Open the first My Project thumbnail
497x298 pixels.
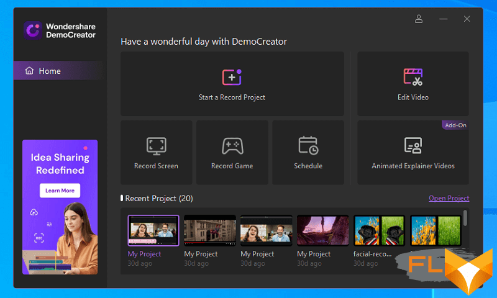[153, 231]
